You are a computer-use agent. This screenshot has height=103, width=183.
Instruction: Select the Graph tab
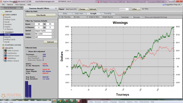(x=93, y=14)
